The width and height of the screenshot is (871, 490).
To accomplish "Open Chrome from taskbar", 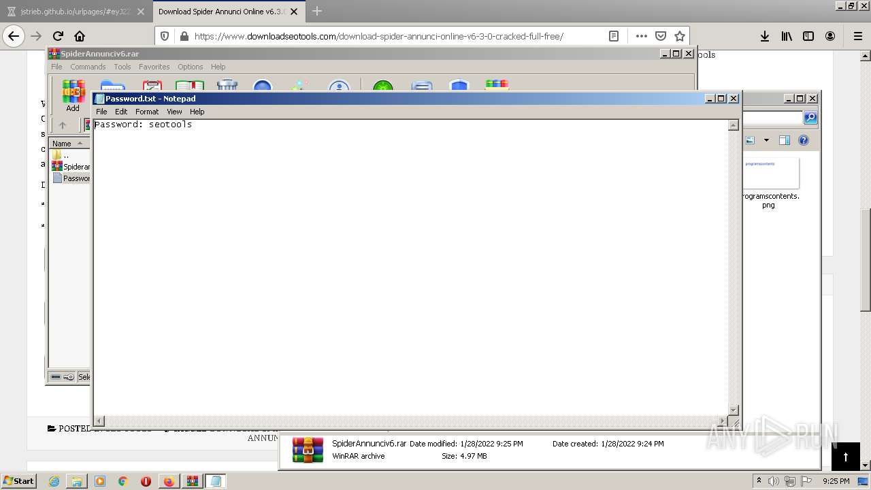I will pos(123,481).
